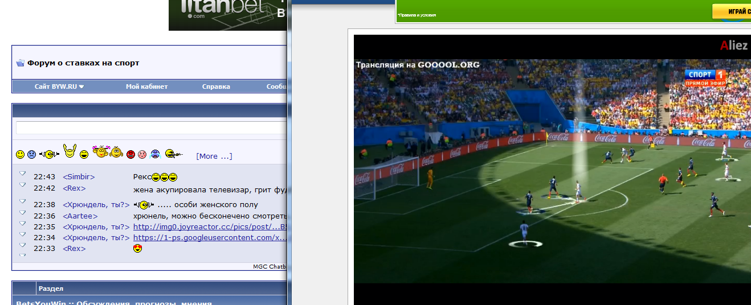Insert the orange clapping emoticon beside girl smiley
Viewport: 751px width, 305px height.
coord(116,152)
